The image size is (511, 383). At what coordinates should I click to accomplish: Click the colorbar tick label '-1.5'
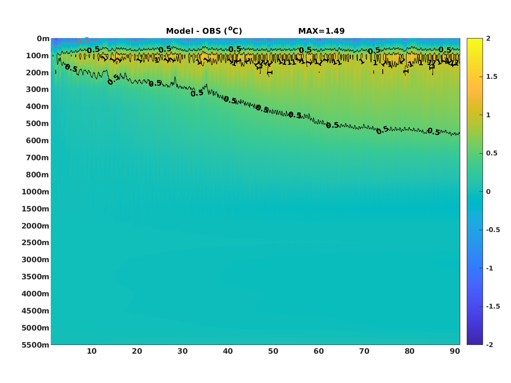point(493,306)
